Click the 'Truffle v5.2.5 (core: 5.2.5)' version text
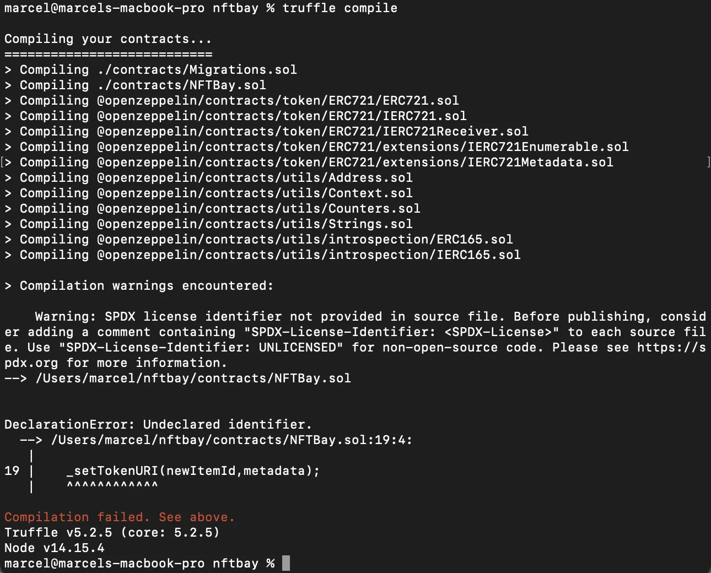711x573 pixels. click(112, 532)
